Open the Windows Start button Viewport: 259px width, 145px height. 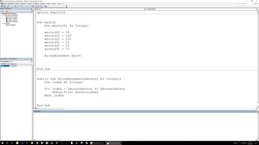coord(2,143)
